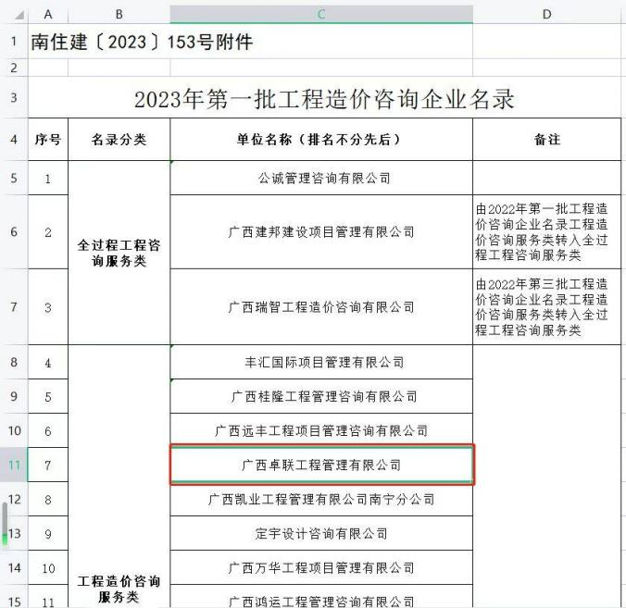Click merged cell '全过程工程咨询服务类'
Image resolution: width=626 pixels, height=608 pixels.
(119, 253)
